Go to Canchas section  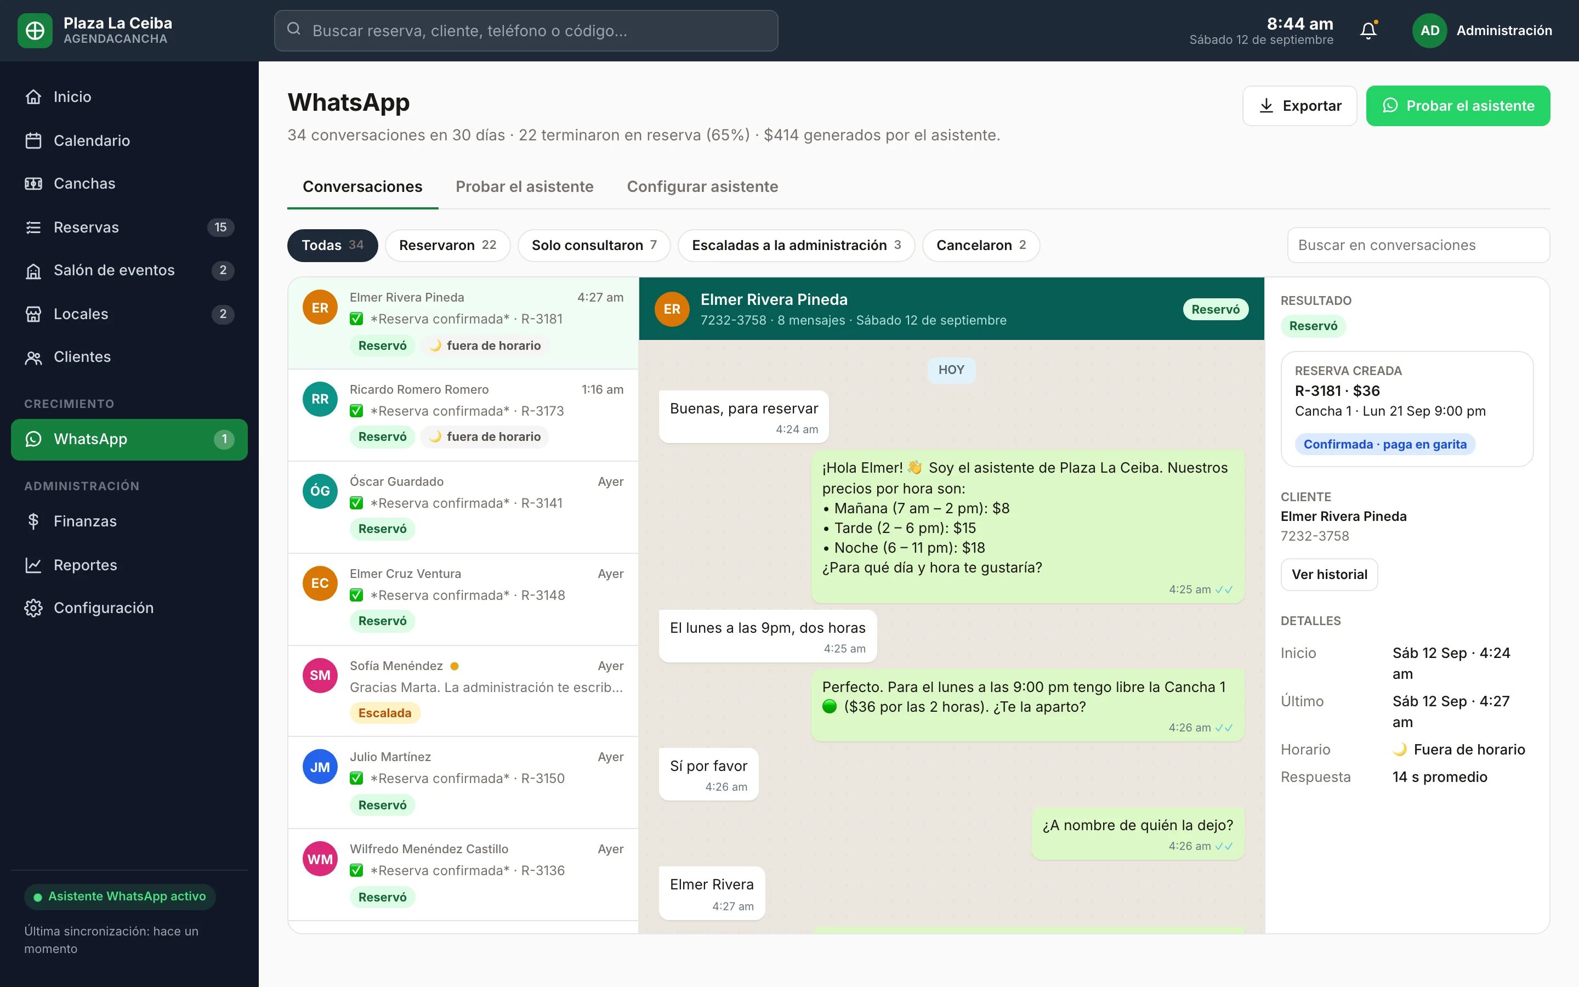[129, 184]
